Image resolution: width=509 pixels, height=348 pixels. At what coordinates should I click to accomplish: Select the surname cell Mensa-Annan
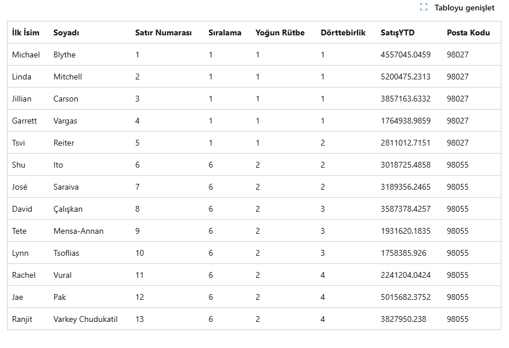coord(78,231)
